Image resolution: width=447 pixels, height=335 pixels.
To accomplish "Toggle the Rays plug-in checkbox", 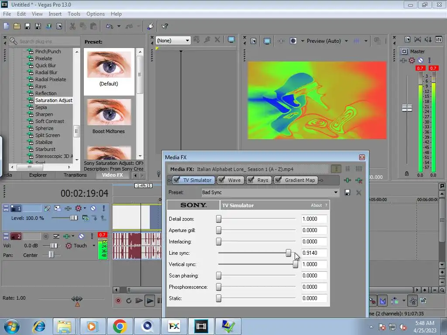I will click(x=251, y=180).
